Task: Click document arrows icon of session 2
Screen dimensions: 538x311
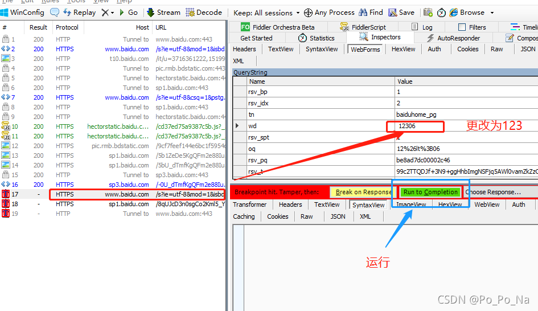Action: [x=6, y=49]
